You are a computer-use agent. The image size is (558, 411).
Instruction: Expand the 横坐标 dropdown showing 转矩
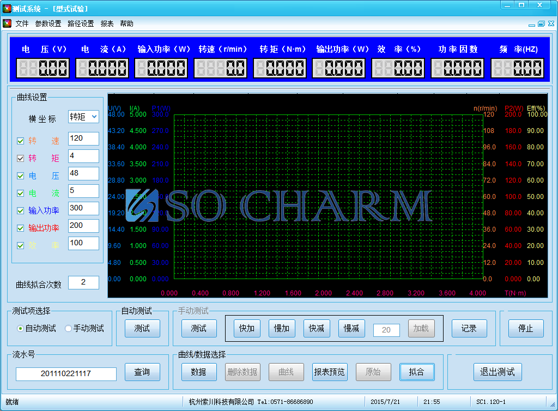[x=83, y=117]
